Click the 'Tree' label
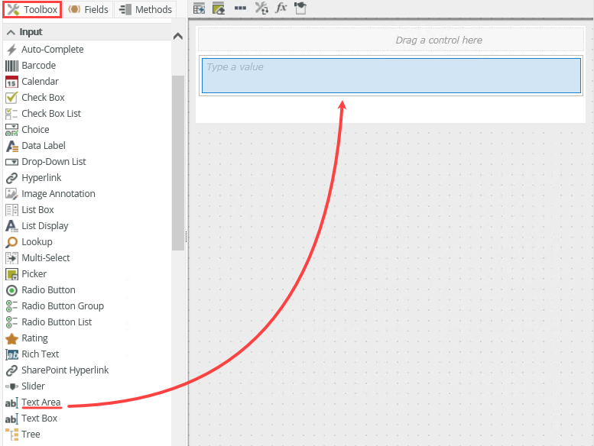Screen dimensions: 594x446 [31, 435]
